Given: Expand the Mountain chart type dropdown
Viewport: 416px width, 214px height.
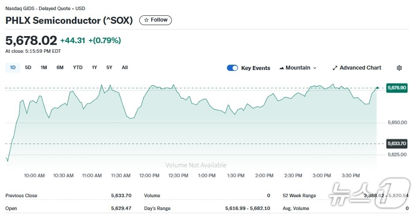Looking at the screenshot, I should click(298, 68).
